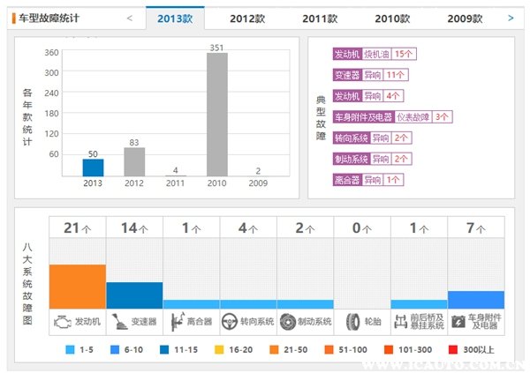The height and width of the screenshot is (373, 530).
Task: Click the brake system (制动系统) disc icon
Action: (289, 321)
